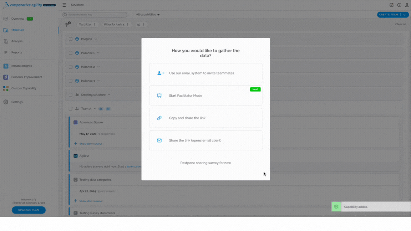This screenshot has width=411, height=231.
Task: Go to Reports in sidebar
Action: pos(16,53)
